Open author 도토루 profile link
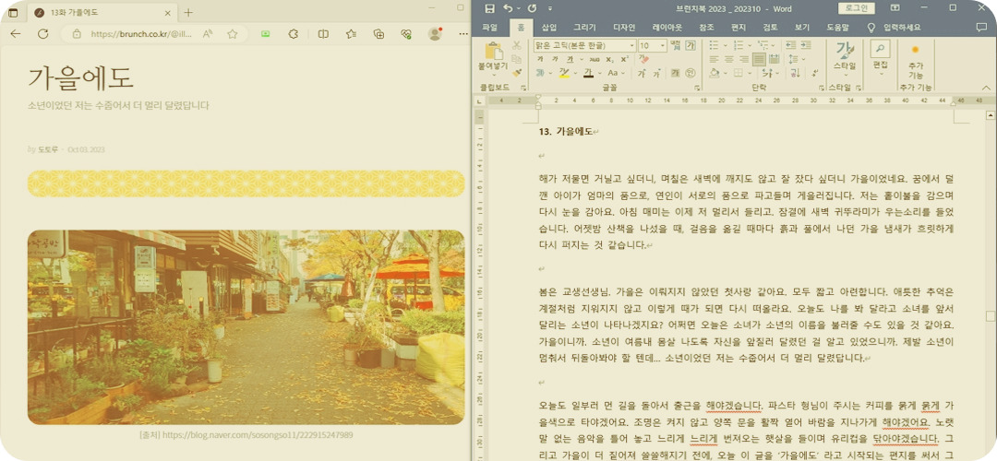997x461 pixels. 48,149
